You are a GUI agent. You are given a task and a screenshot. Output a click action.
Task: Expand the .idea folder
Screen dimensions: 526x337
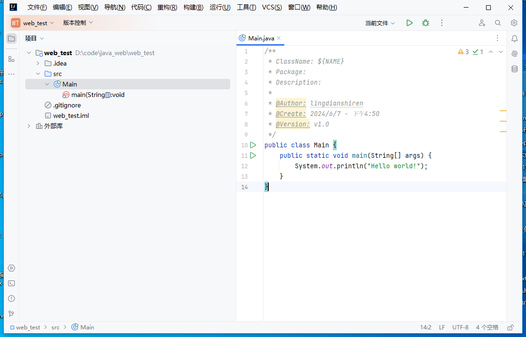click(38, 63)
